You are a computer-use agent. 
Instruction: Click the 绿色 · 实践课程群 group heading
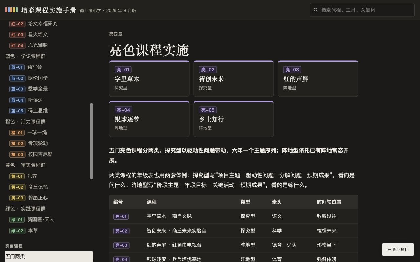[x=25, y=209]
